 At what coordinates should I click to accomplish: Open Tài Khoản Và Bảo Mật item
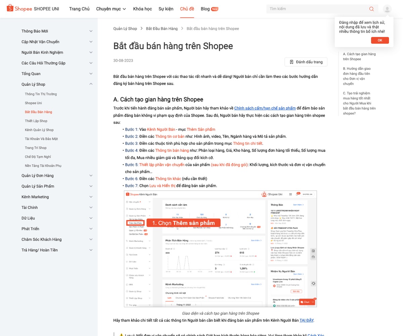pyautogui.click(x=41, y=139)
